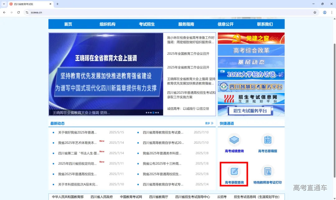Click the browser back arrow

click(x=4, y=12)
